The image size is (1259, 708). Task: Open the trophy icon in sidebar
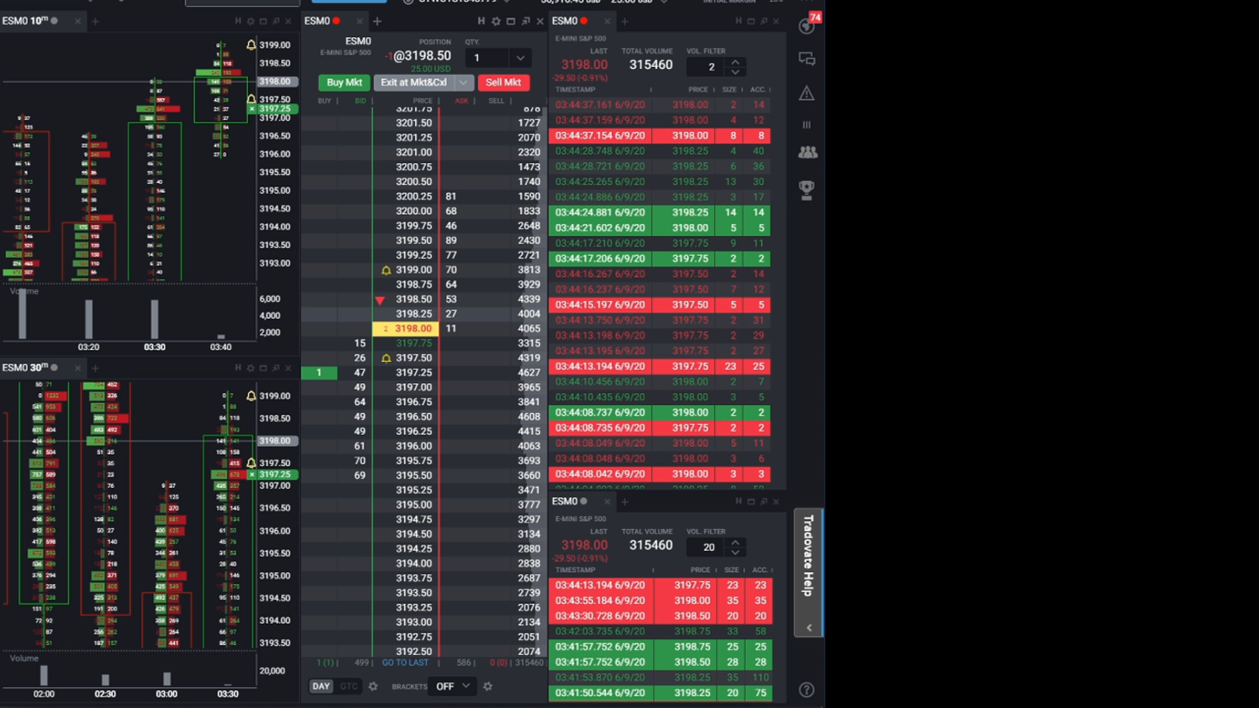(807, 190)
